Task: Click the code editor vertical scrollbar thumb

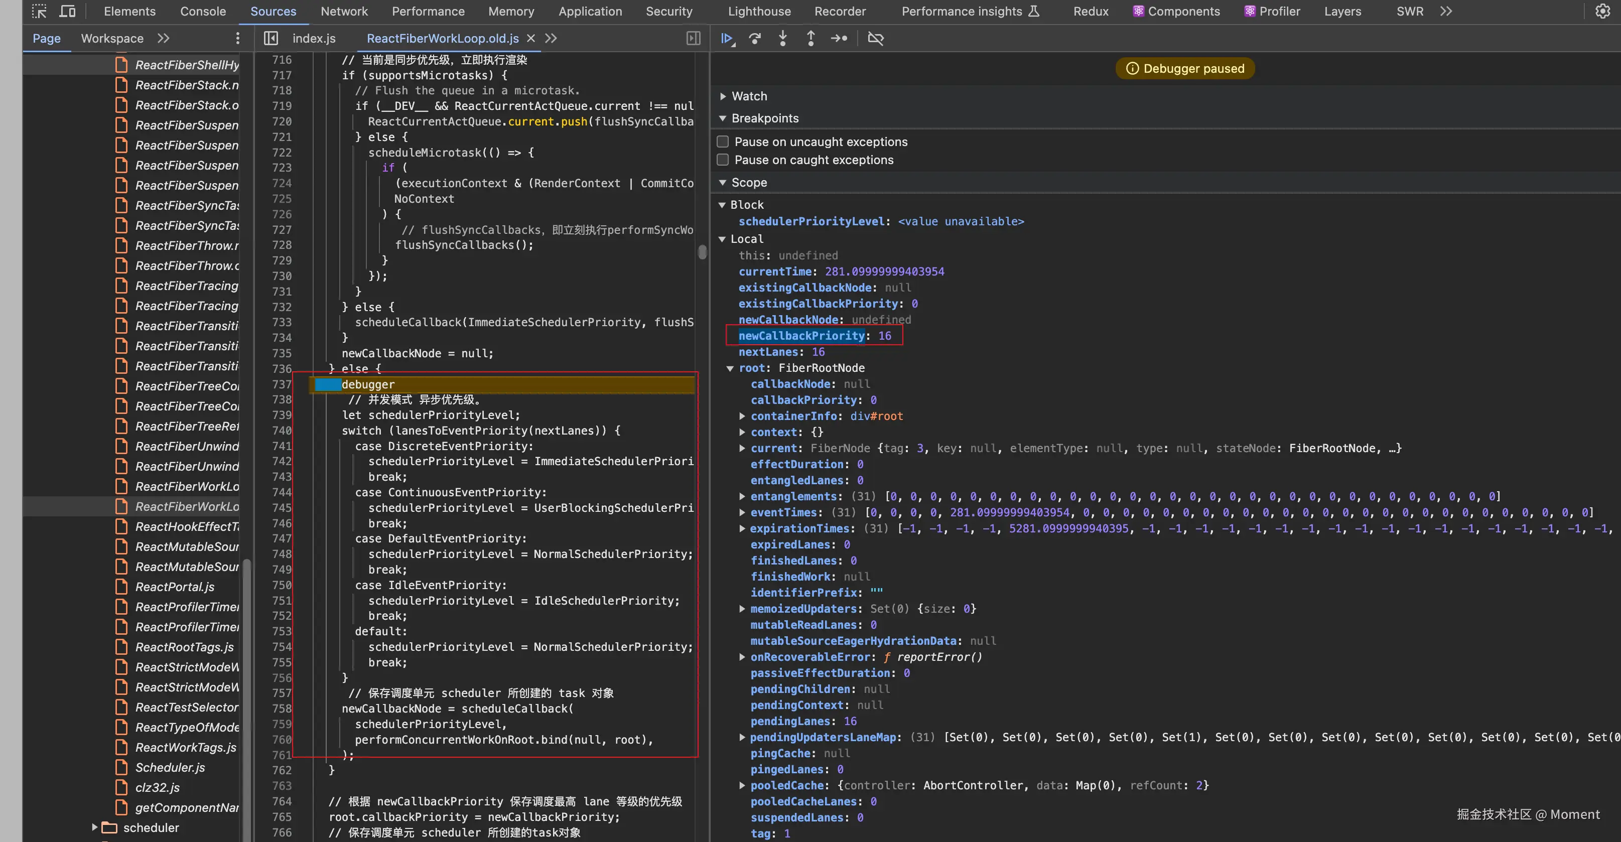Action: (702, 252)
